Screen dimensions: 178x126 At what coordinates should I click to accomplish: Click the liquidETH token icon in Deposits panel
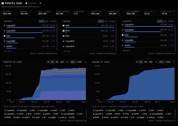click(x=4, y=26)
